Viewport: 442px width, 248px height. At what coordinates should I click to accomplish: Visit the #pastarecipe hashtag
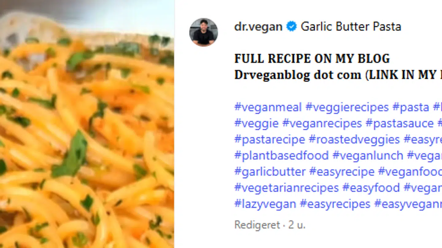point(269,139)
